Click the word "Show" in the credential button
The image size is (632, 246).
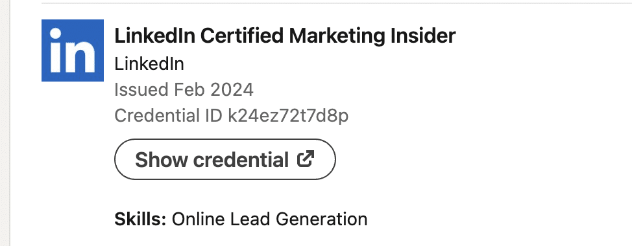tap(161, 160)
